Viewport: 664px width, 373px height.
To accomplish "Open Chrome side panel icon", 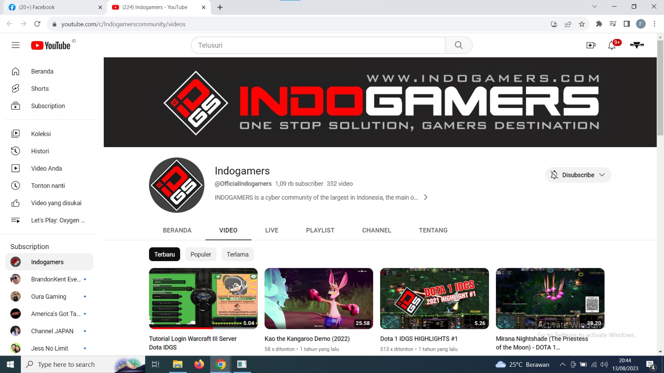I will coord(627,24).
